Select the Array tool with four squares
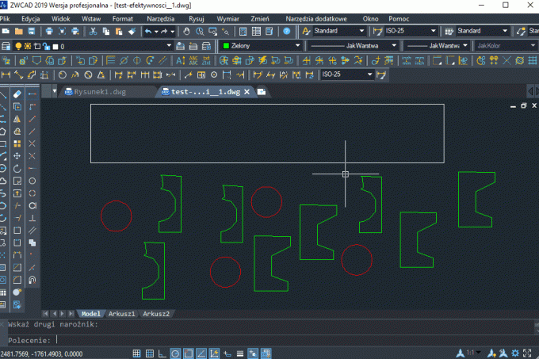This screenshot has height=359, width=539. tap(17, 143)
